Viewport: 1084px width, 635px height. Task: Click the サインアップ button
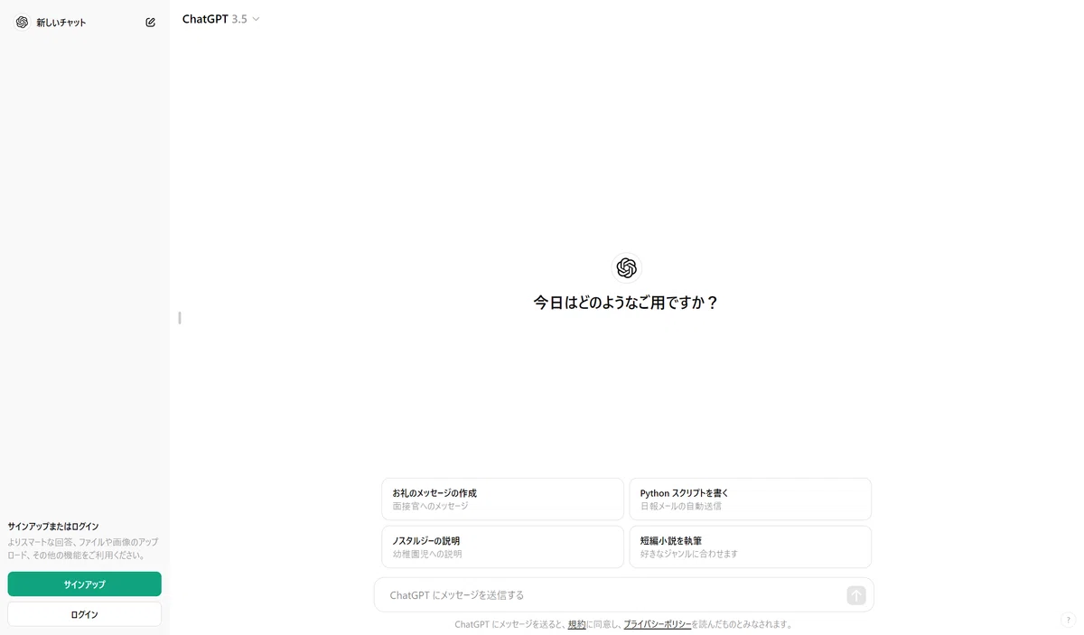click(85, 584)
